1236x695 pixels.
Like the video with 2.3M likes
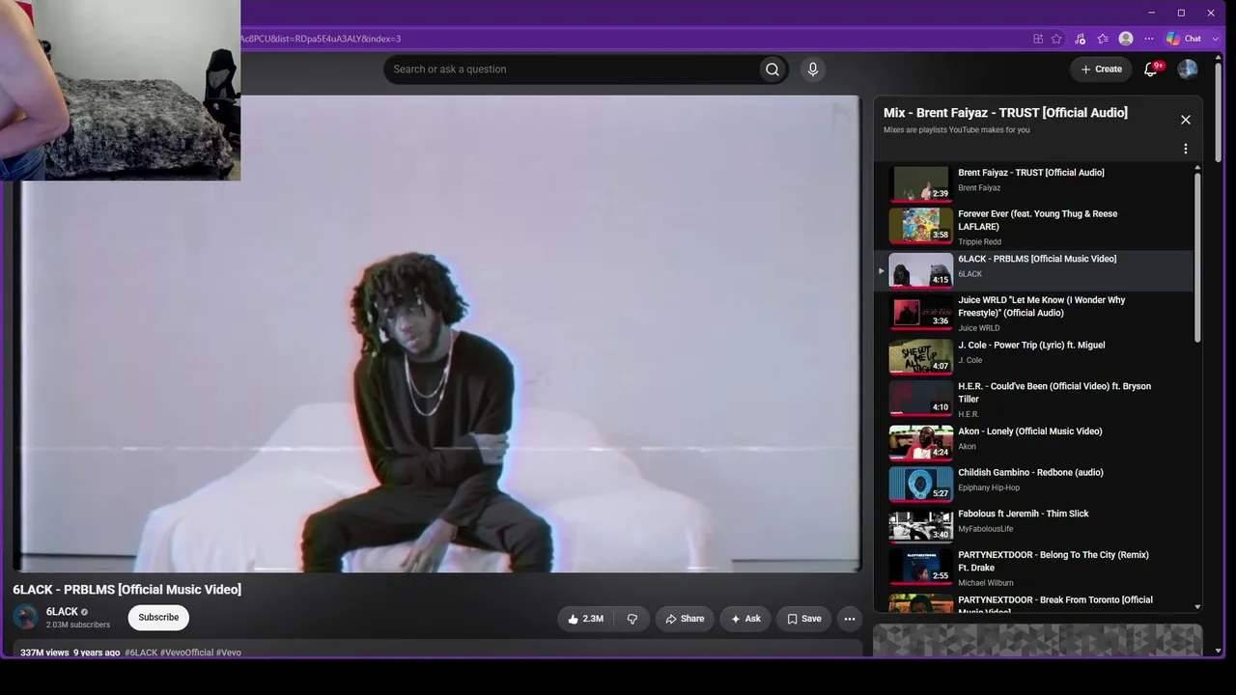[x=585, y=619]
